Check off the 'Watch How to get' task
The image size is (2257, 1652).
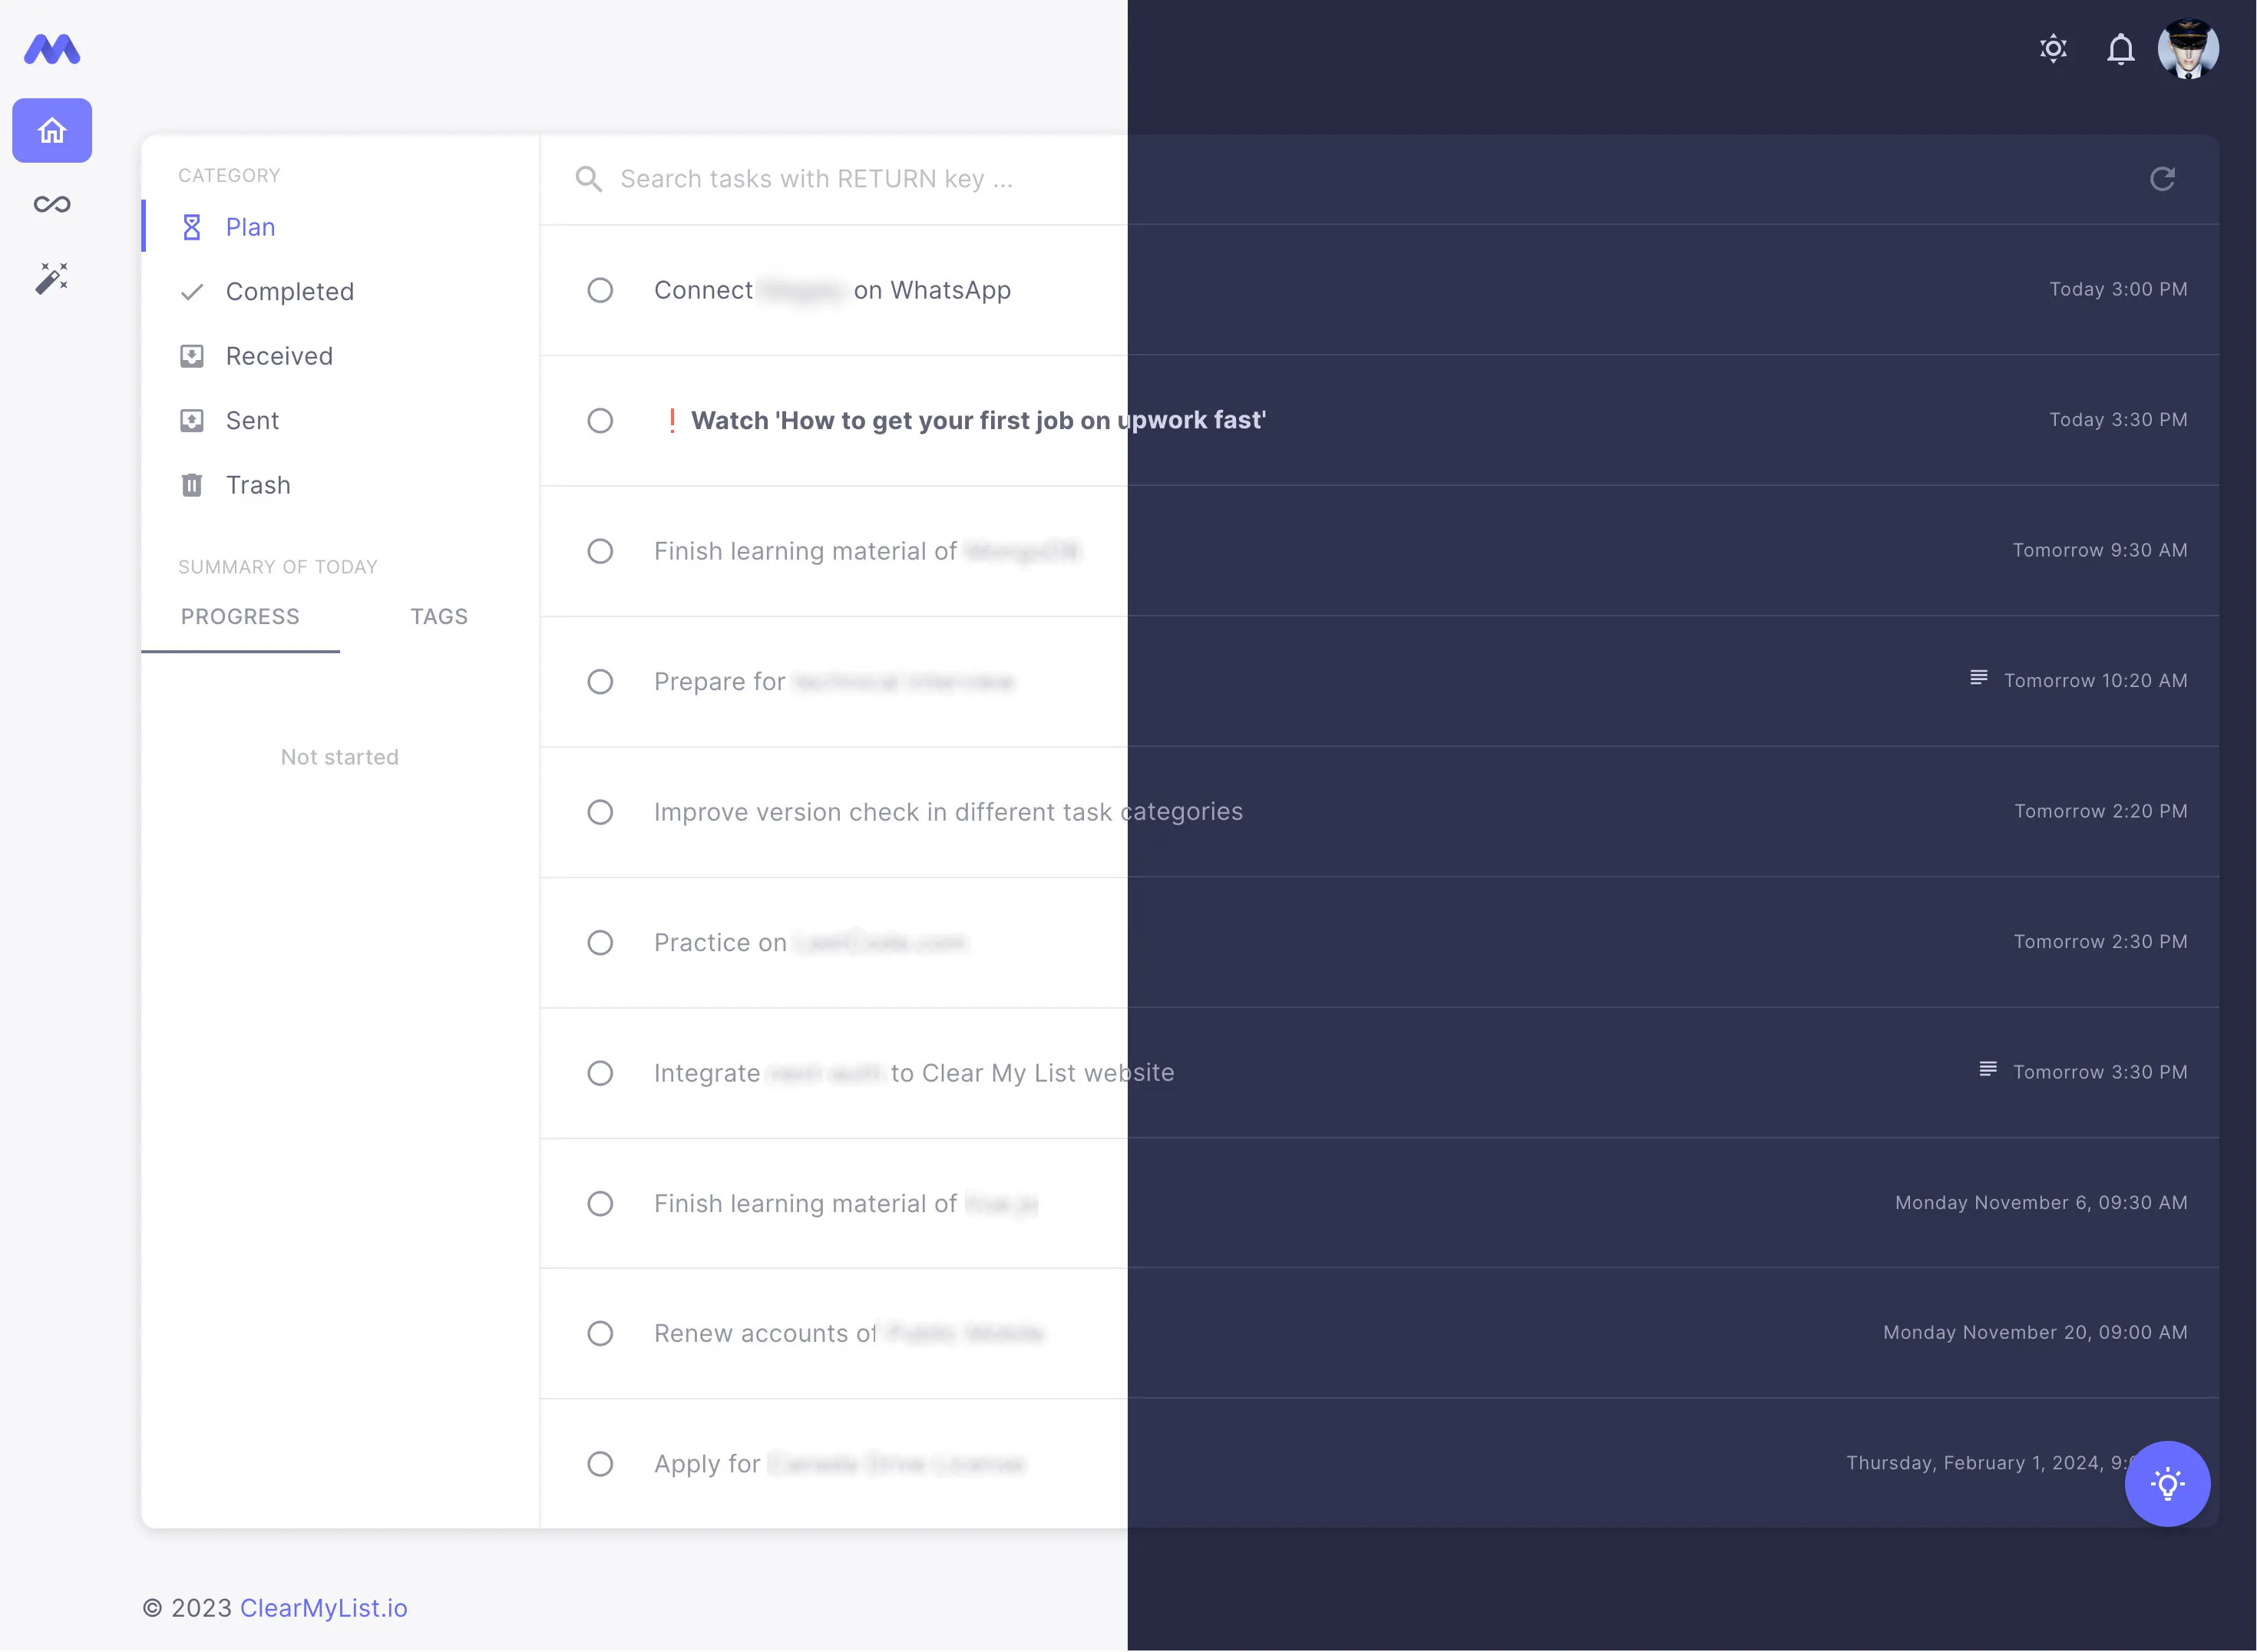[600, 421]
